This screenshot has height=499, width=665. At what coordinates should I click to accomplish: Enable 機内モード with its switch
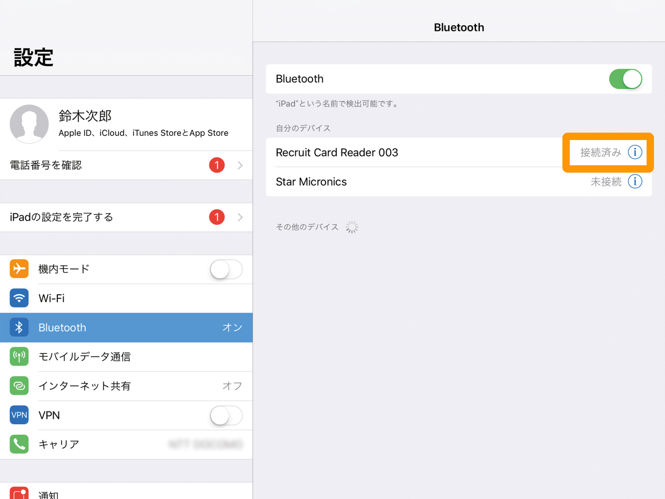226,269
